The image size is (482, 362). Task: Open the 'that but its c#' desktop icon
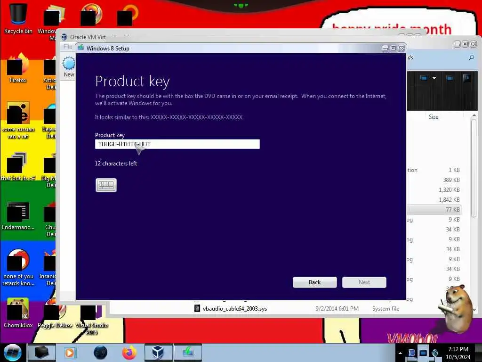pyautogui.click(x=18, y=166)
